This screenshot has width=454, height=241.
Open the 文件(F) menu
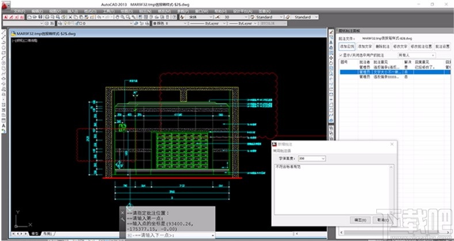pyautogui.click(x=20, y=11)
